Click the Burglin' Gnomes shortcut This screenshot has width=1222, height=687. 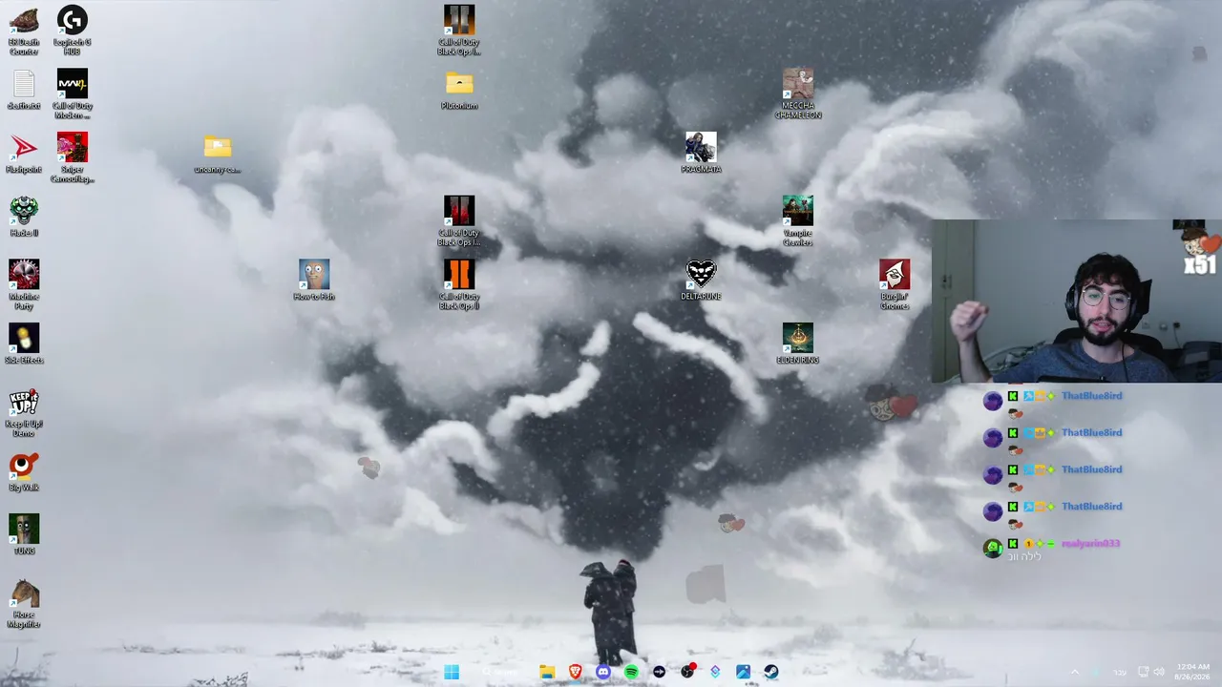895,284
